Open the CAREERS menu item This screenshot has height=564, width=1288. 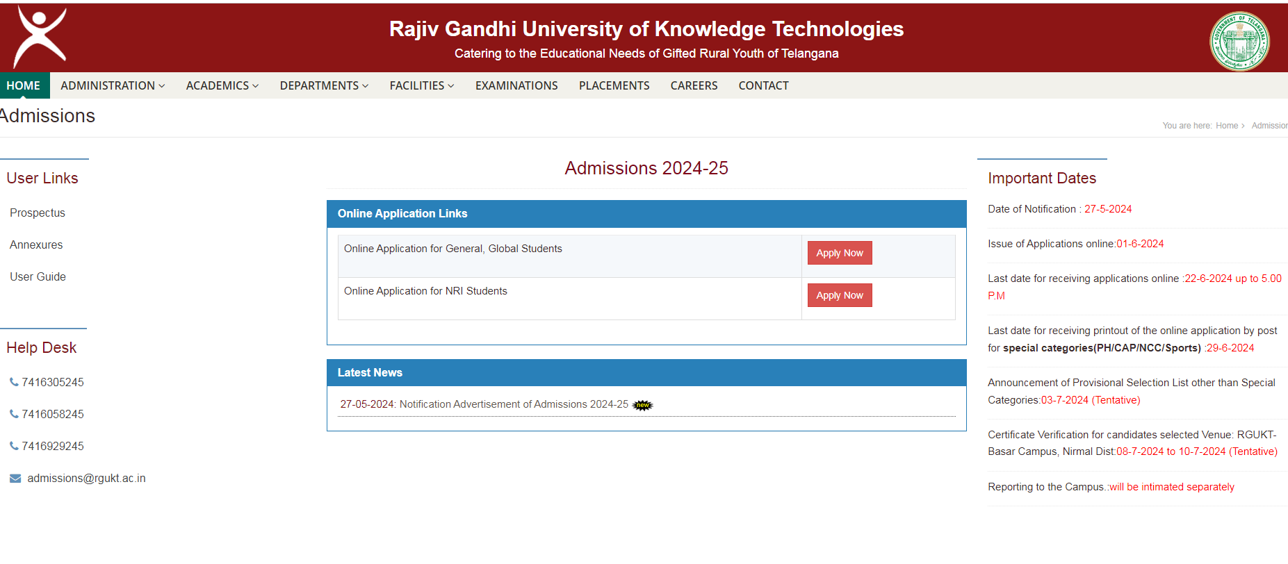coord(694,85)
